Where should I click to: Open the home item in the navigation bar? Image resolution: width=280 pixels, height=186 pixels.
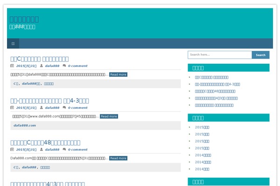[13, 44]
